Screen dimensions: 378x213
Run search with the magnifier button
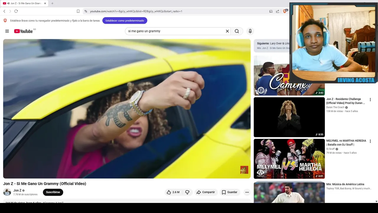point(237,31)
